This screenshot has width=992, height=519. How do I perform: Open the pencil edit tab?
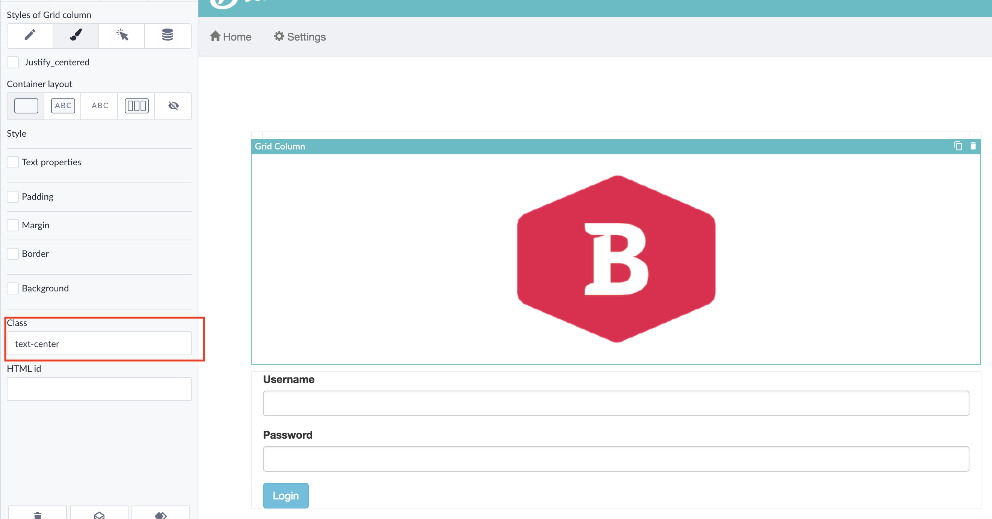30,35
